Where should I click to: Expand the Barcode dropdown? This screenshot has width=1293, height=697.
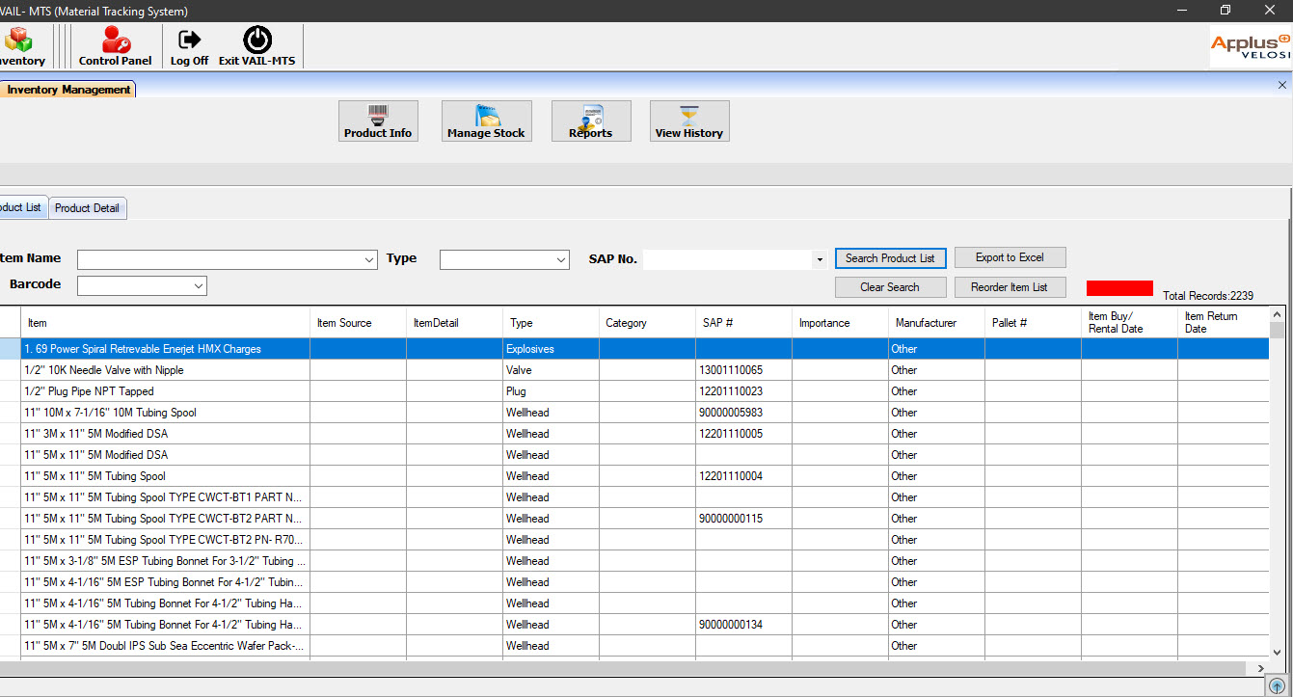click(x=199, y=285)
